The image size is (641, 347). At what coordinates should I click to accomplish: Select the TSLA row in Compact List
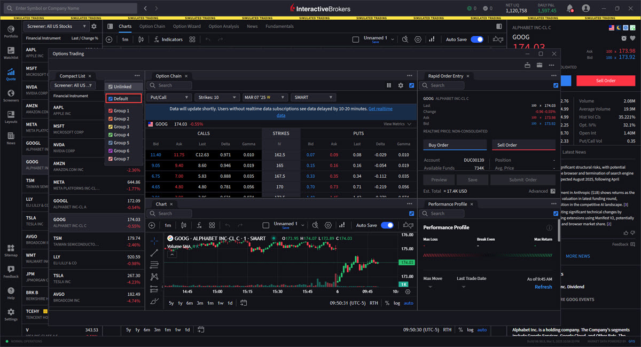coord(96,278)
